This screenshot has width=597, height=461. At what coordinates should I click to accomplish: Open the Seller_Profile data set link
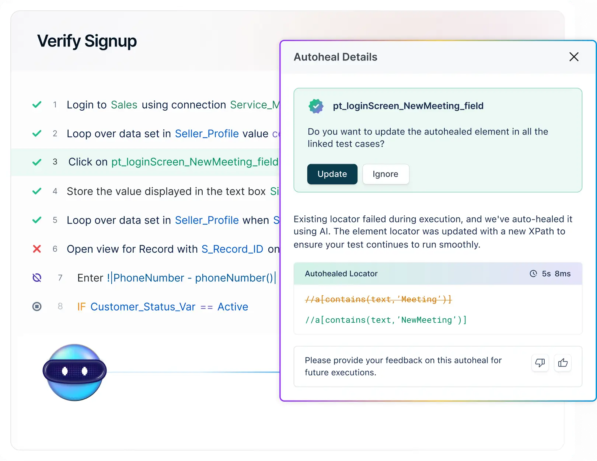point(207,134)
